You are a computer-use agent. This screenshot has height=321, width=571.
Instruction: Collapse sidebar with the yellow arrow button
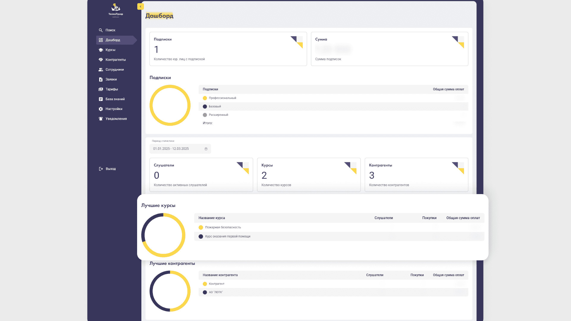(140, 7)
